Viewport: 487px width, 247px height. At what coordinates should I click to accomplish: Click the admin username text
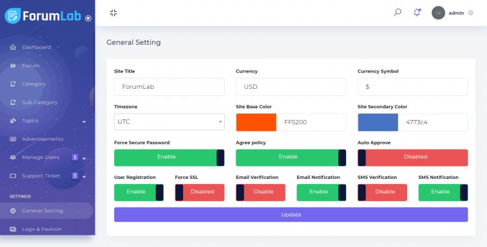[456, 13]
